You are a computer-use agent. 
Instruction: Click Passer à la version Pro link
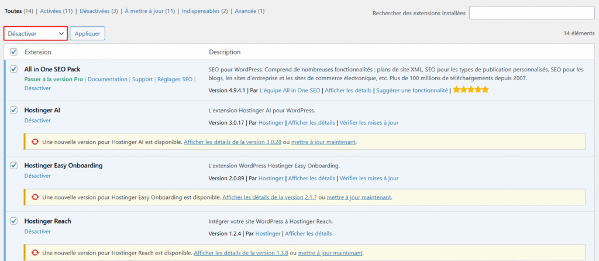[53, 80]
